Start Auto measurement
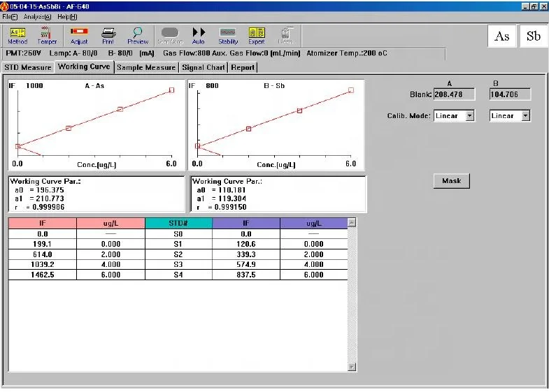Image resolution: width=549 pixels, height=392 pixels. pos(199,36)
